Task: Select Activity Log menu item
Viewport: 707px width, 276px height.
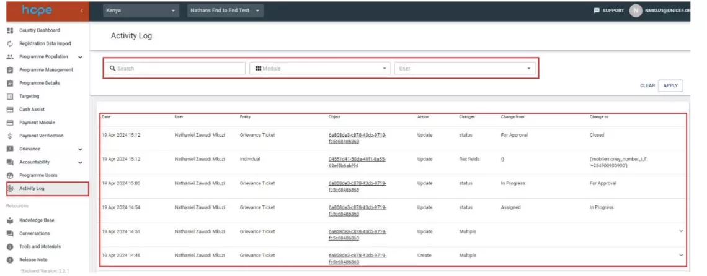Action: [47, 189]
